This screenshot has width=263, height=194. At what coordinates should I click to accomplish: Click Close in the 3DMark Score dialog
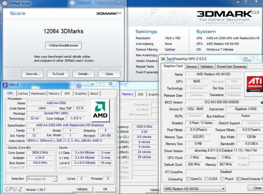click(x=109, y=74)
